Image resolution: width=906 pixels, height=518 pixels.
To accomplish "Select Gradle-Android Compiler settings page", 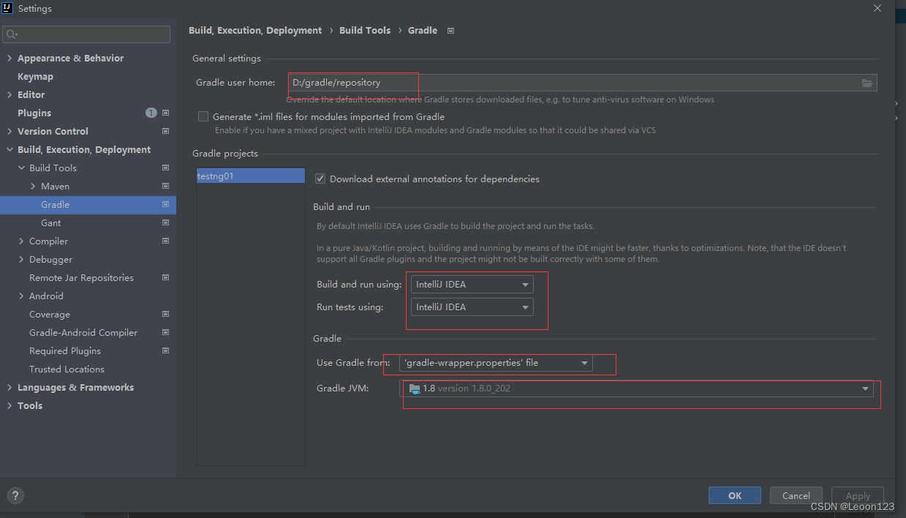I will point(83,332).
